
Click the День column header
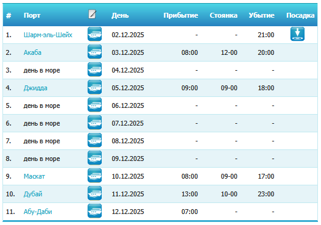120,15
